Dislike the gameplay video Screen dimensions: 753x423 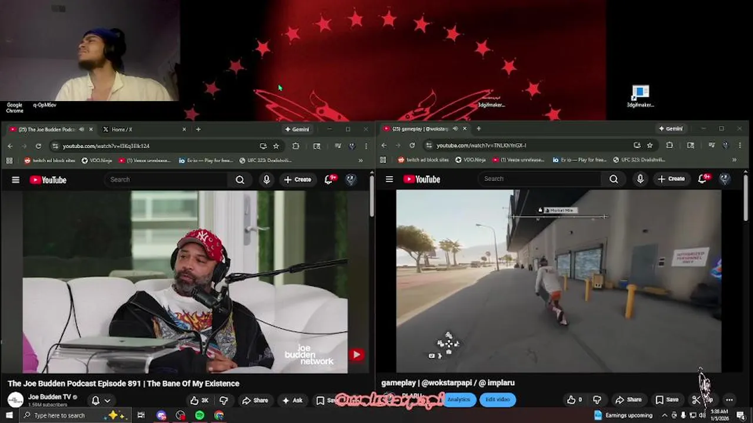597,399
